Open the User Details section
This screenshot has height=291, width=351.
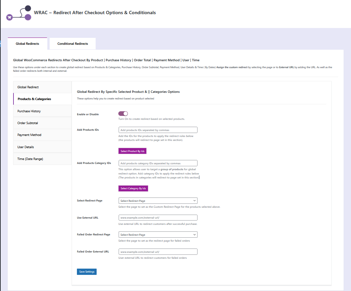42,147
